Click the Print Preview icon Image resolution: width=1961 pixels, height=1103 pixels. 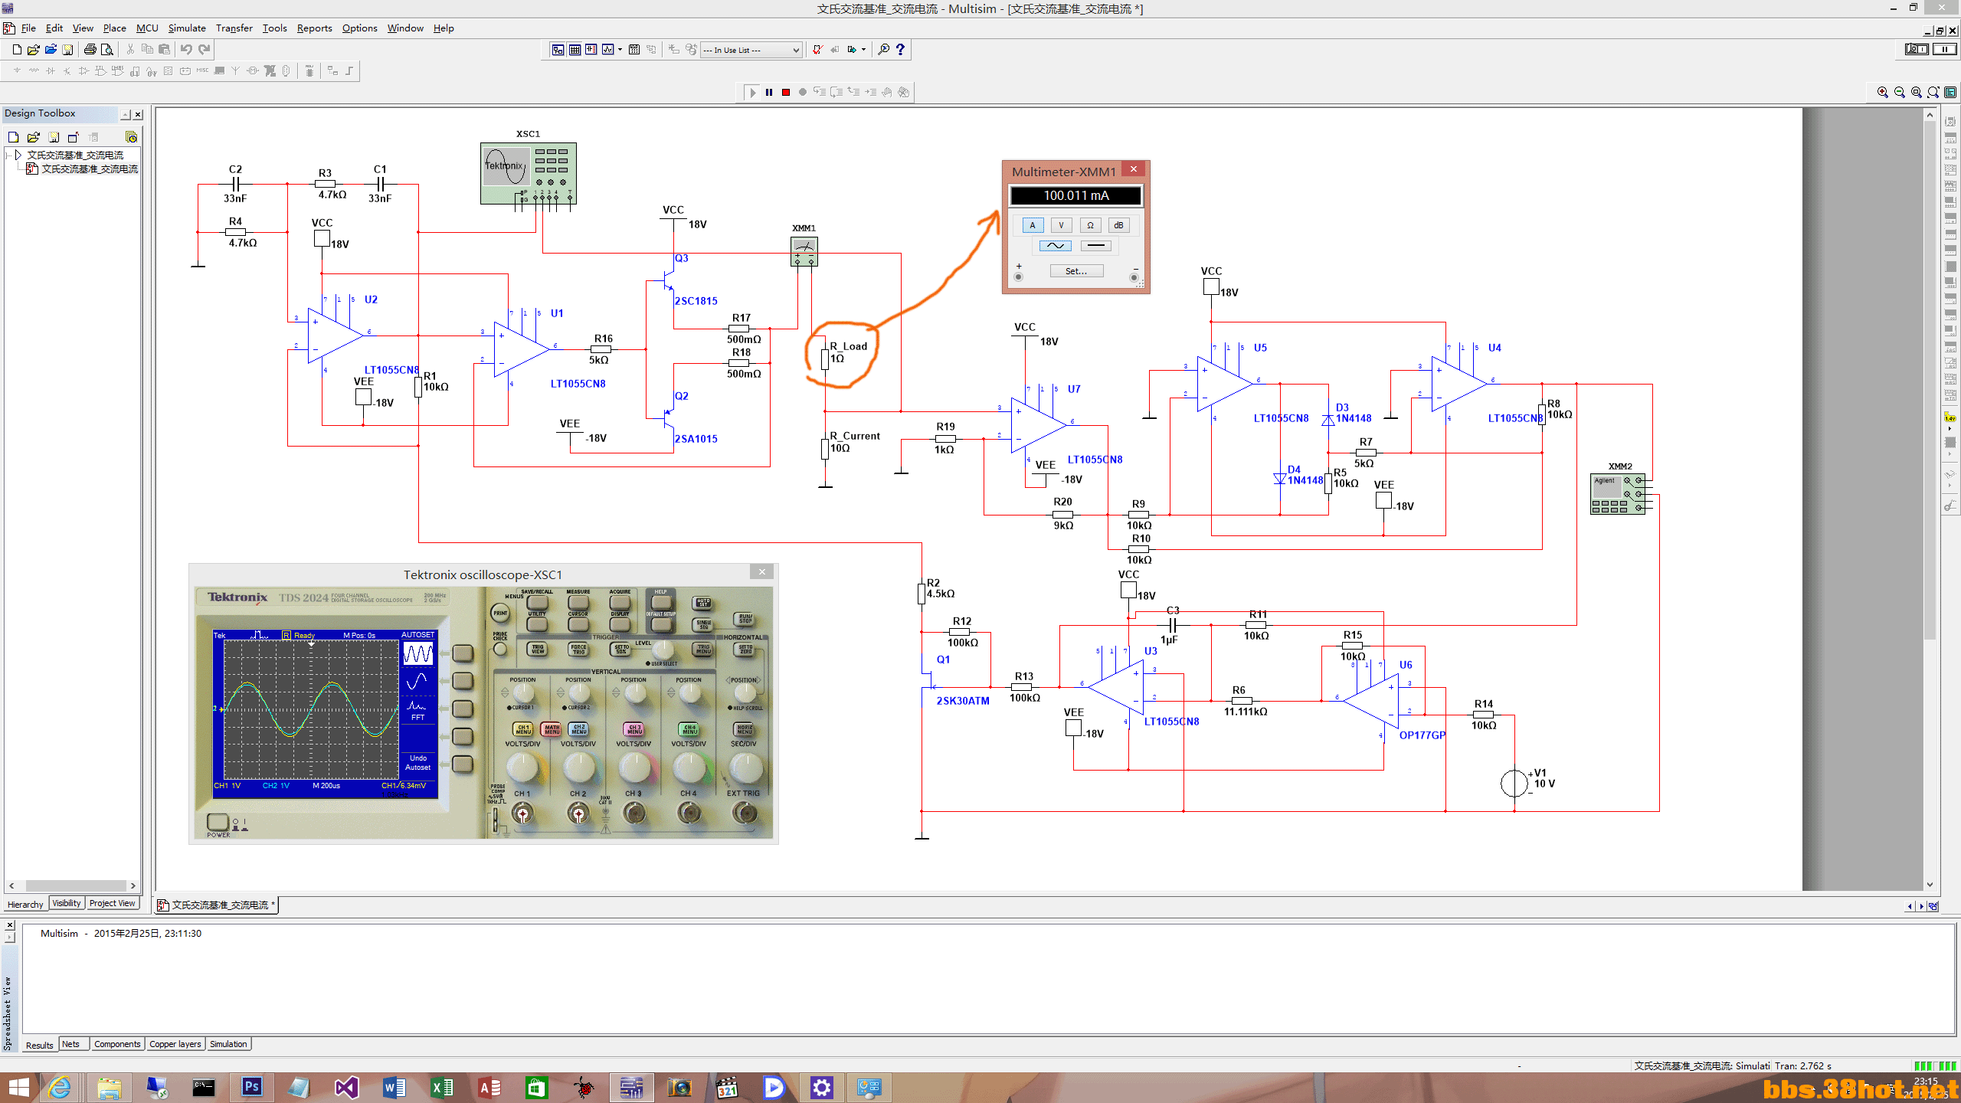pyautogui.click(x=107, y=49)
